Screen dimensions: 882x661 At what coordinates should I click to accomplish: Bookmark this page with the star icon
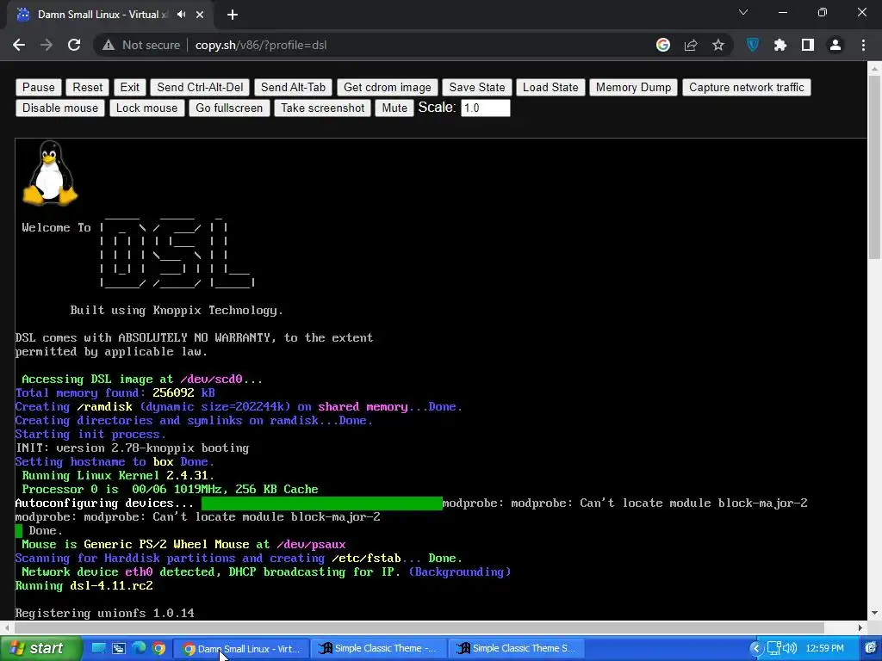pos(718,45)
